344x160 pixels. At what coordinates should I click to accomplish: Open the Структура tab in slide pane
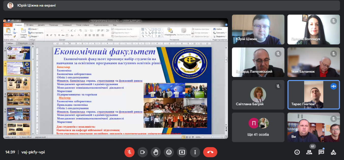tap(23, 43)
